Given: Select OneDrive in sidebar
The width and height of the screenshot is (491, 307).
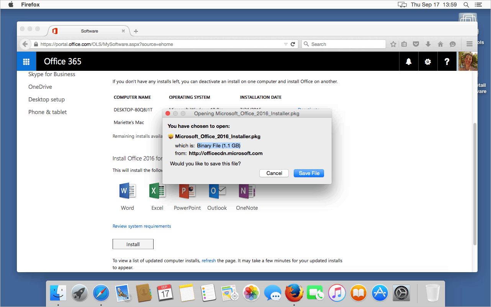Looking at the screenshot, I should pyautogui.click(x=40, y=87).
